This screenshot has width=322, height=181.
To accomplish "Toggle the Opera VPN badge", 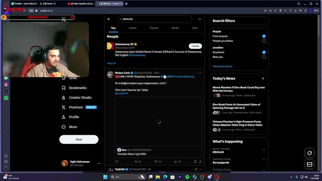I will click(x=31, y=11).
